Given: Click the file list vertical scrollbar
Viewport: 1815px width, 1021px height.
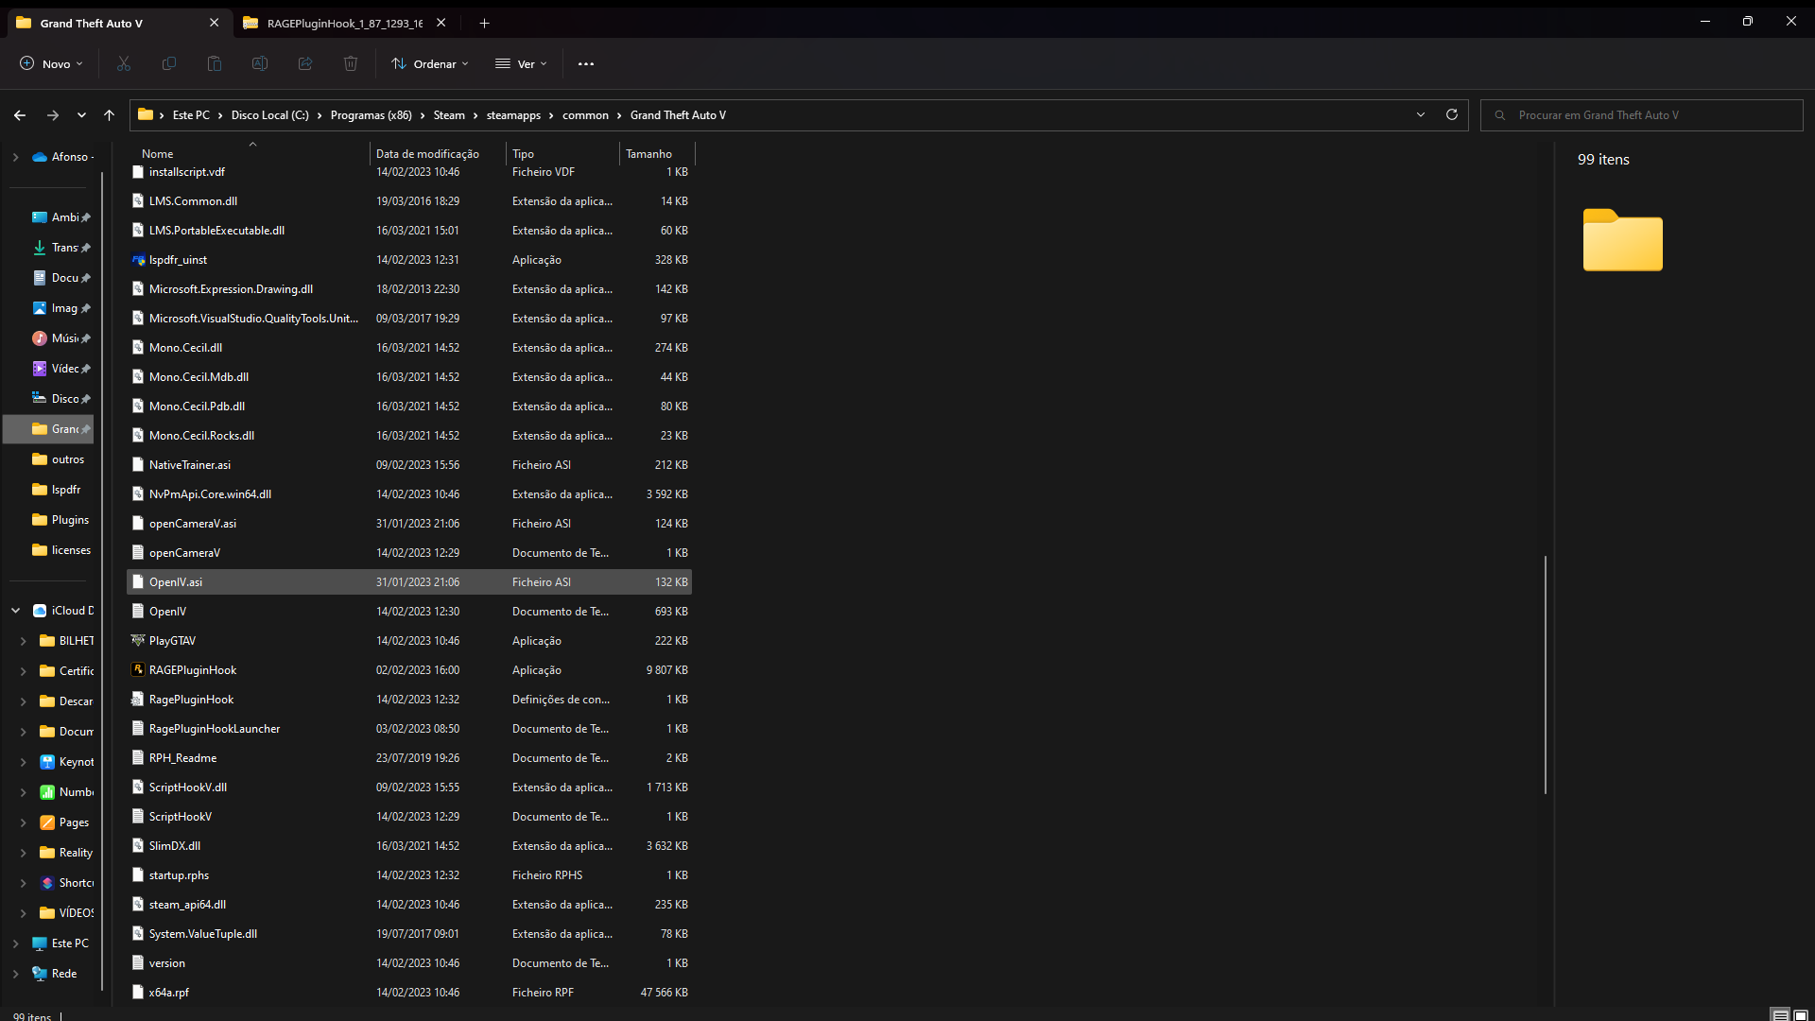Looking at the screenshot, I should [1546, 674].
